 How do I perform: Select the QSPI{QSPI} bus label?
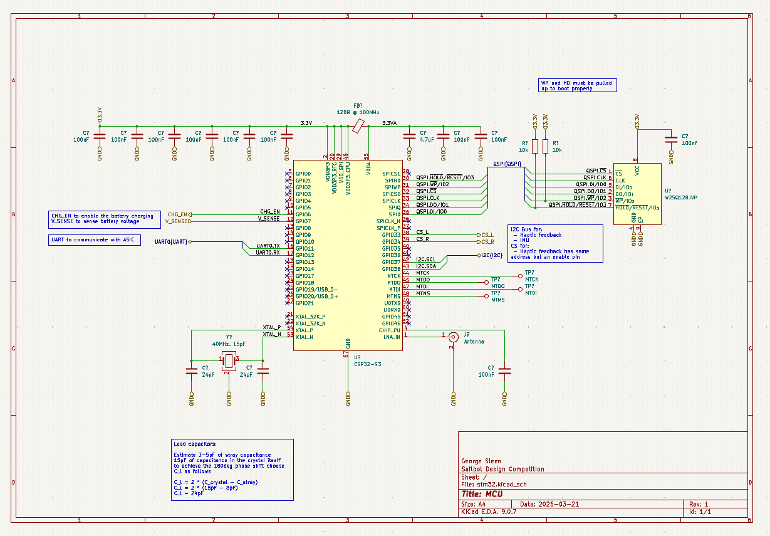(507, 164)
